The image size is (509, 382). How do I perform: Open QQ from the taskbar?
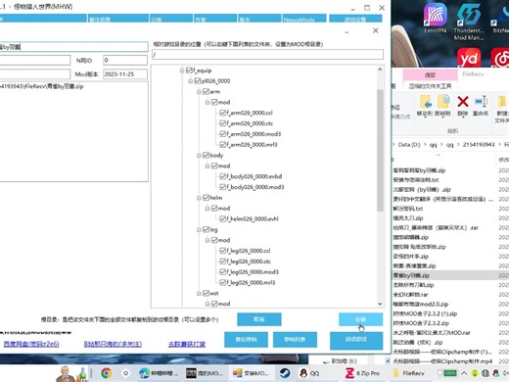pyautogui.click(x=309, y=373)
